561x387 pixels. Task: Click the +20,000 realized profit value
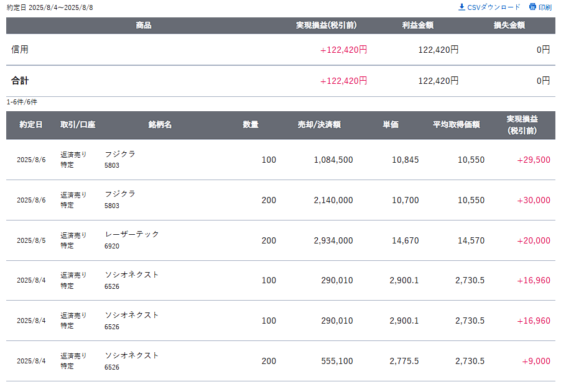(x=533, y=240)
